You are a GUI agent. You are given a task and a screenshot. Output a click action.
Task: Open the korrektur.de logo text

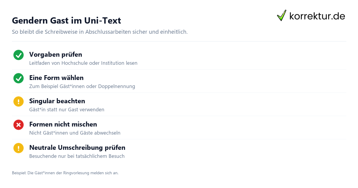pos(317,16)
